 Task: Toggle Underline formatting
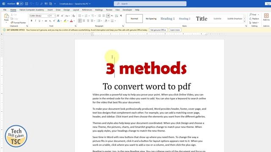(x=39, y=21)
